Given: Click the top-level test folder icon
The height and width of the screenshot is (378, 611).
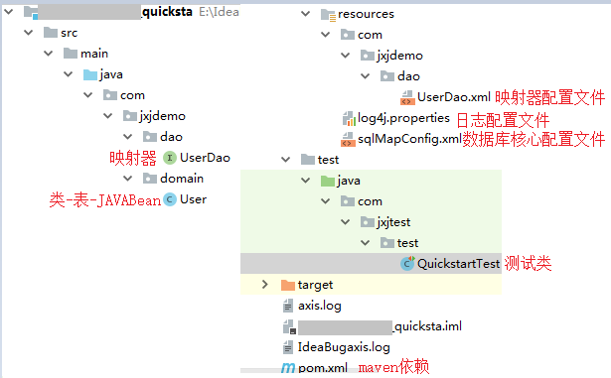Looking at the screenshot, I should 308,159.
